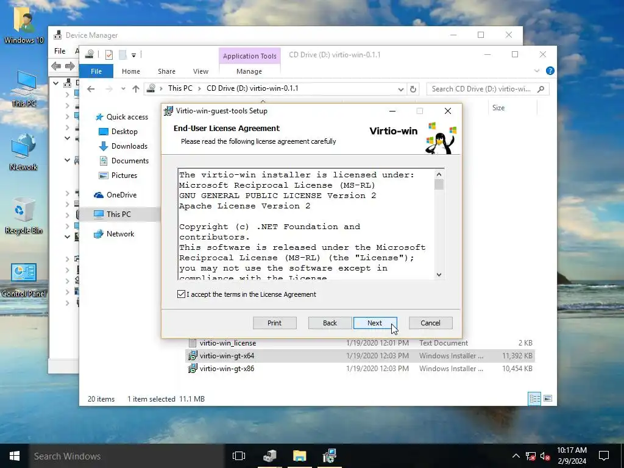This screenshot has height=468, width=624.
Task: Click the Search Windows taskbar box
Action: click(x=126, y=456)
